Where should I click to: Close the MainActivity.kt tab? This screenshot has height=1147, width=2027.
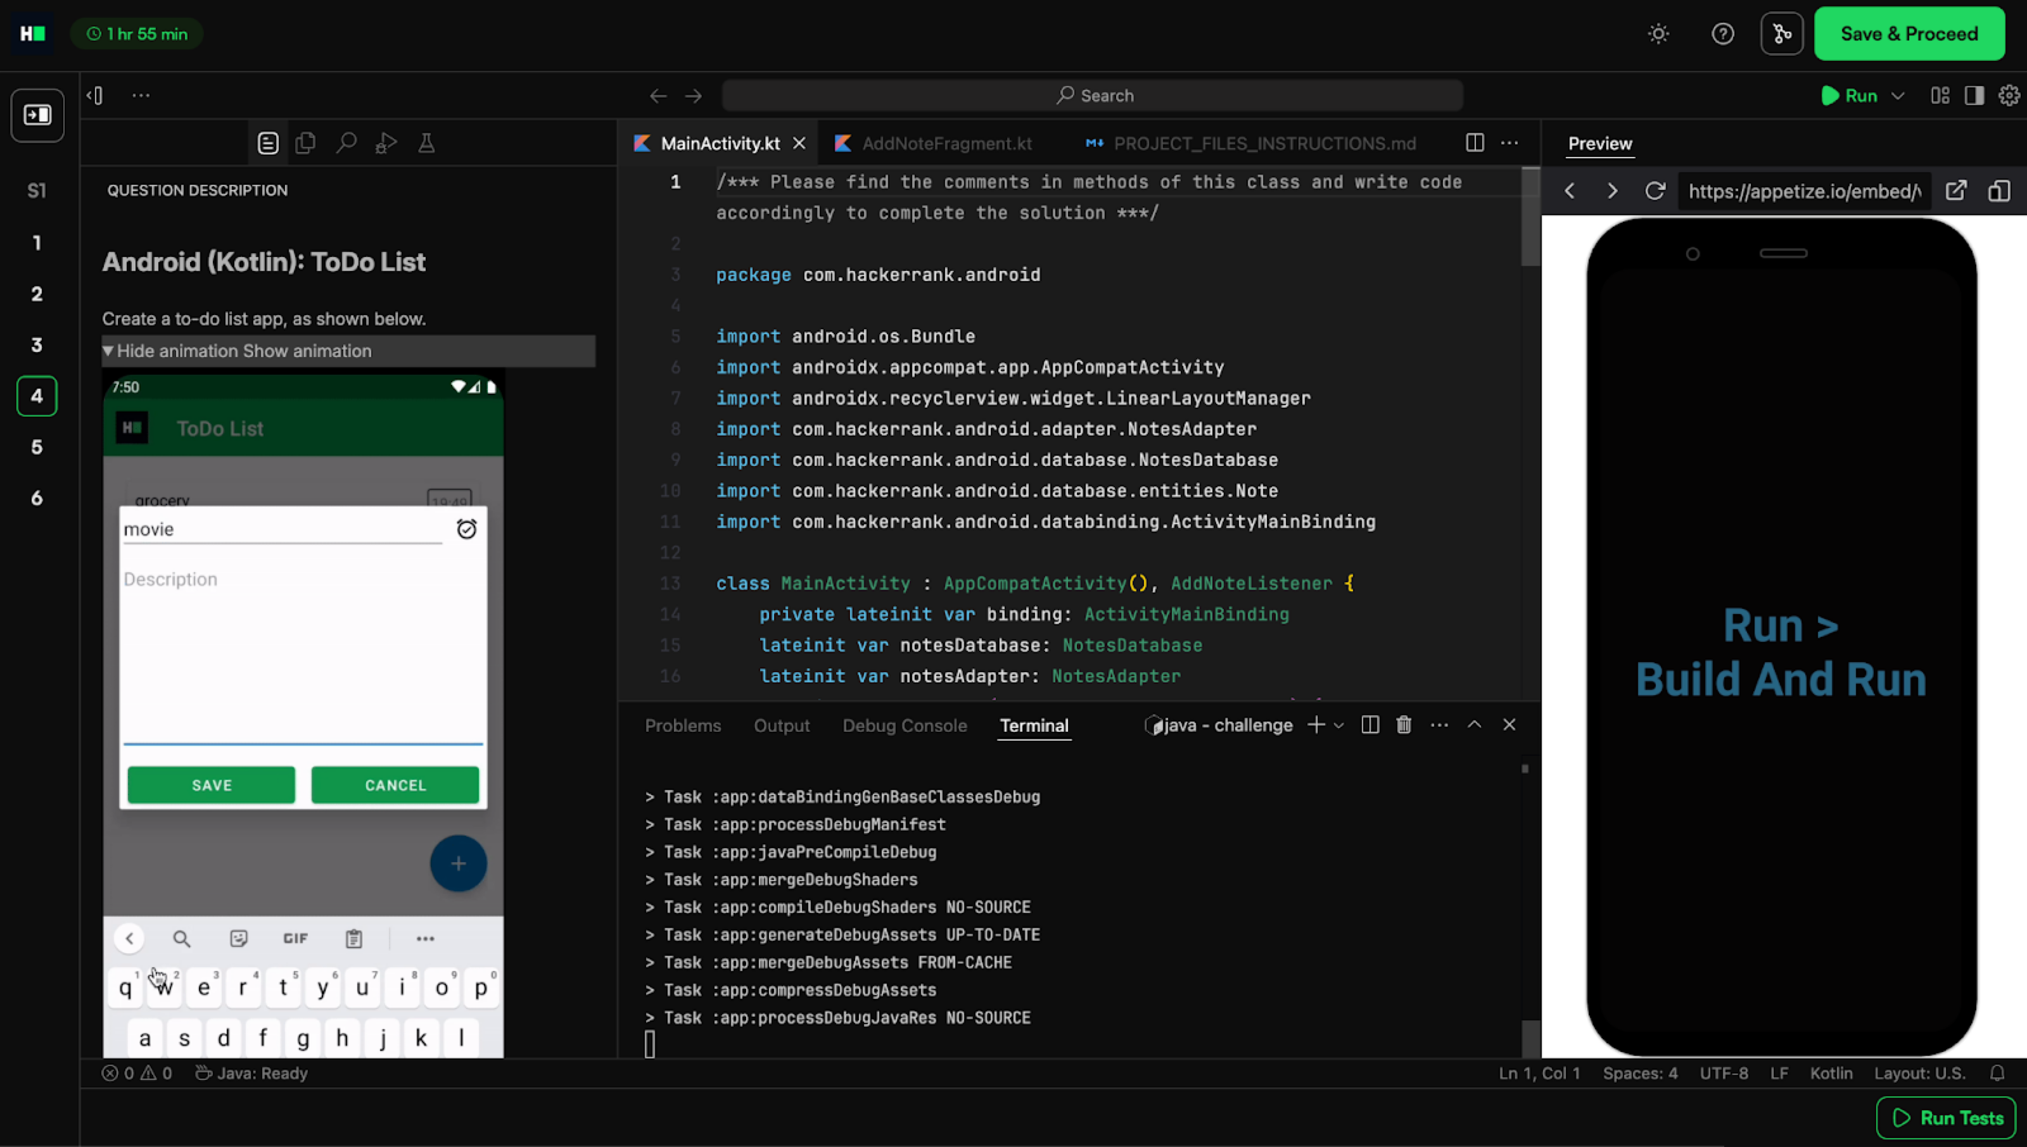click(x=799, y=143)
